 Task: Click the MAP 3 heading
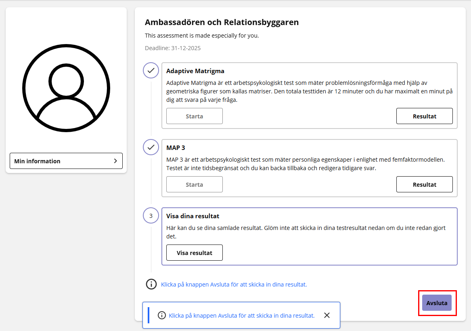(x=176, y=148)
